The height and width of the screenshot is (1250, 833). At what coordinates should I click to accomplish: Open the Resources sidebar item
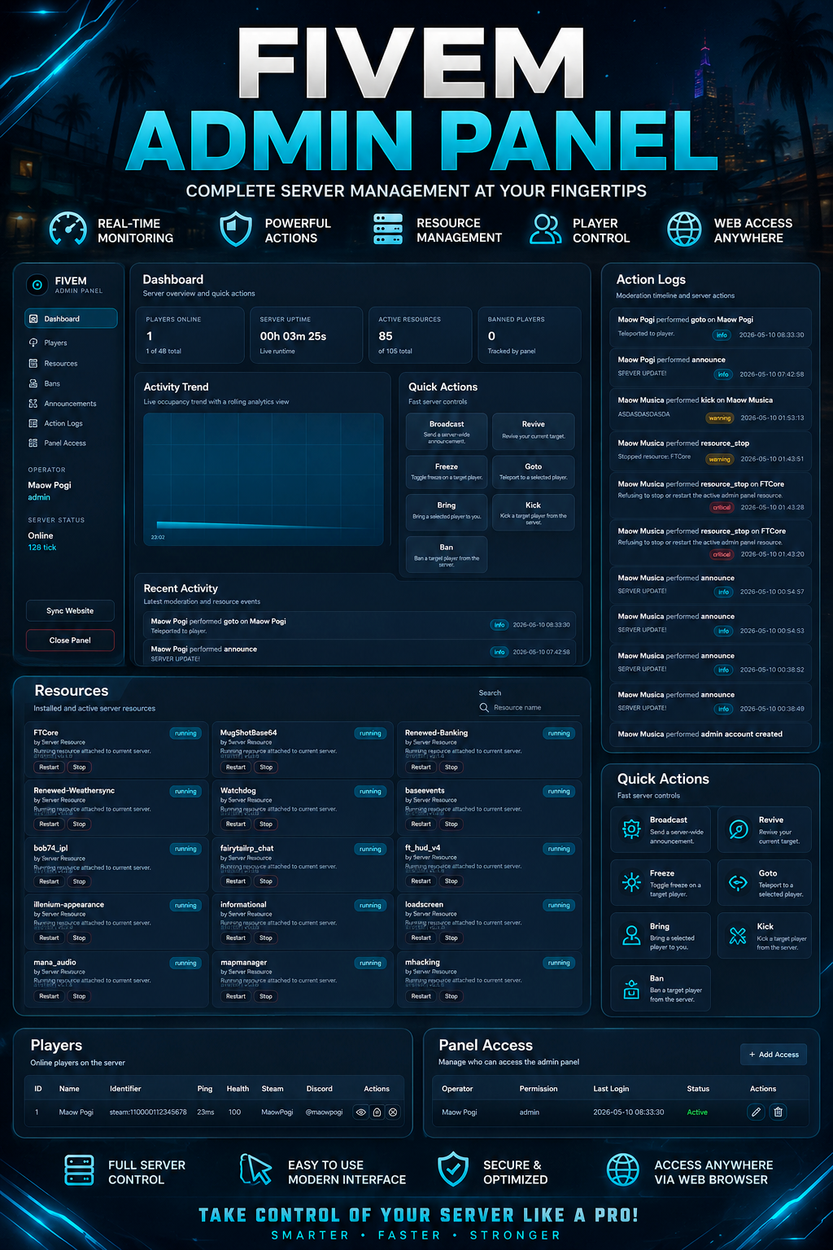(x=71, y=363)
